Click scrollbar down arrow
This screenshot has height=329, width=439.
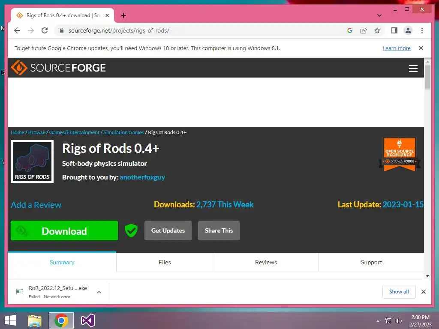click(x=427, y=275)
